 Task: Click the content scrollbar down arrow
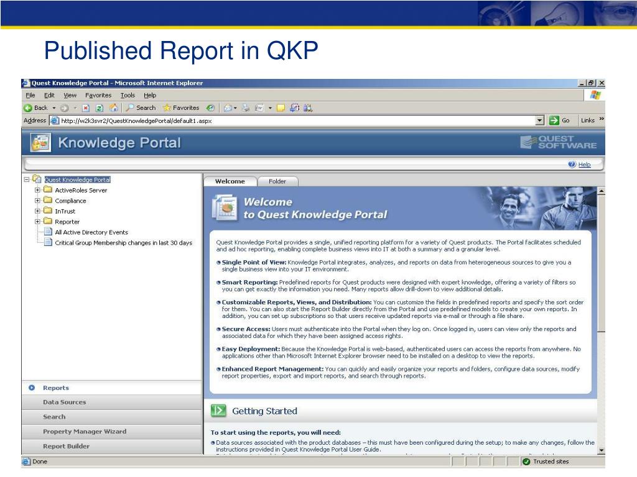(x=602, y=450)
